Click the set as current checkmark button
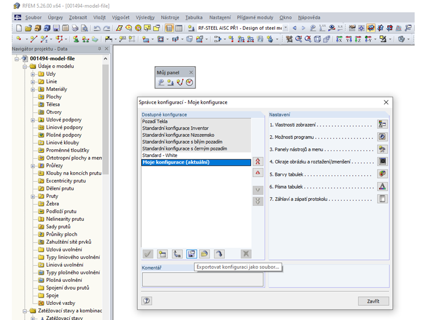 pyautogui.click(x=148, y=254)
